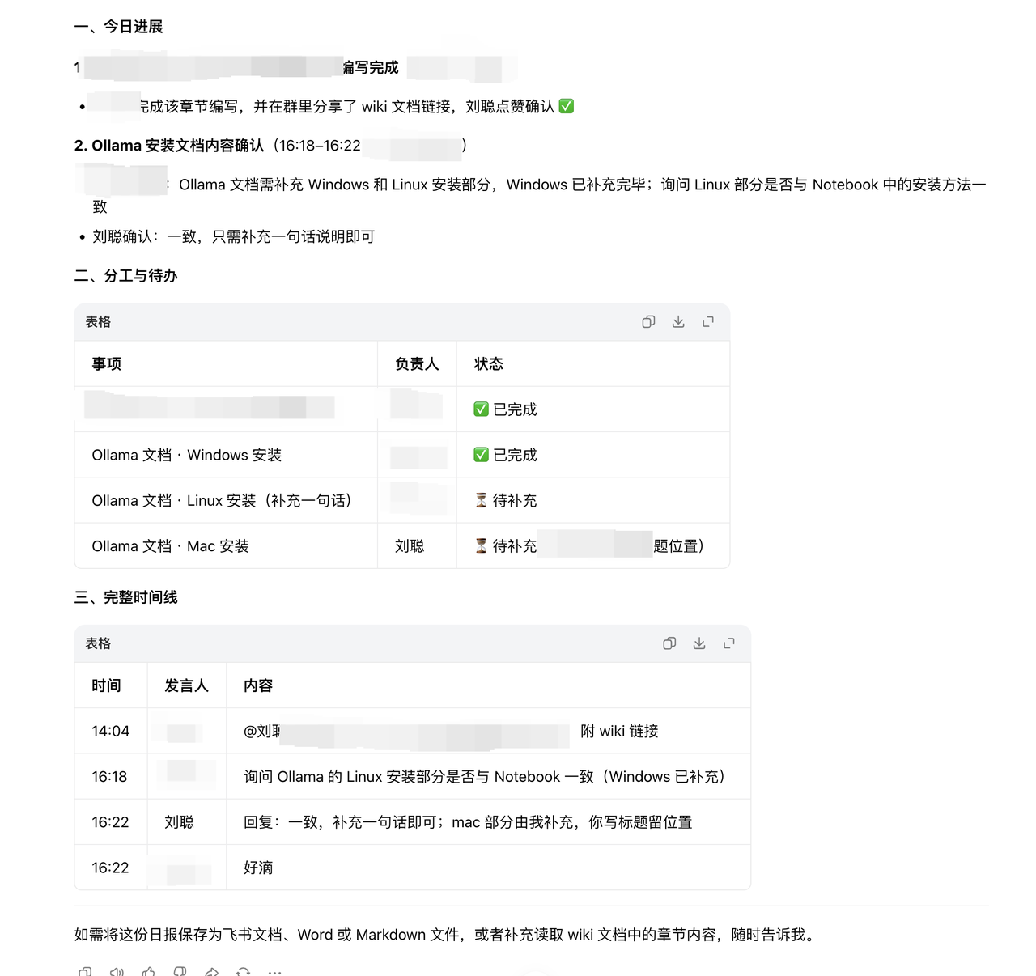This screenshot has width=1036, height=976.
Task: Click 已完成 status in Windows 安装 row
Action: coord(506,455)
